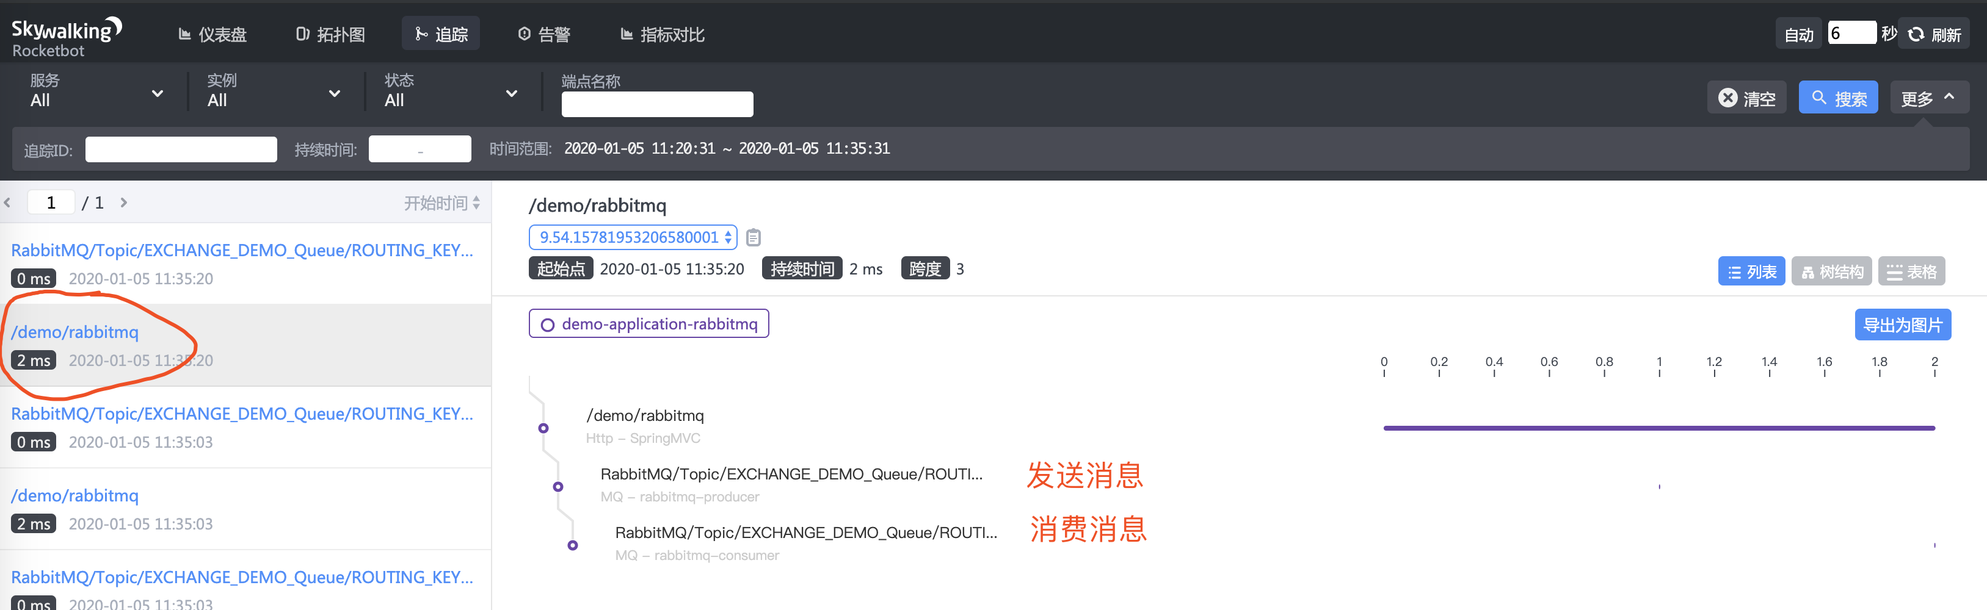Sort traces by 开始时间 start time

(x=442, y=203)
